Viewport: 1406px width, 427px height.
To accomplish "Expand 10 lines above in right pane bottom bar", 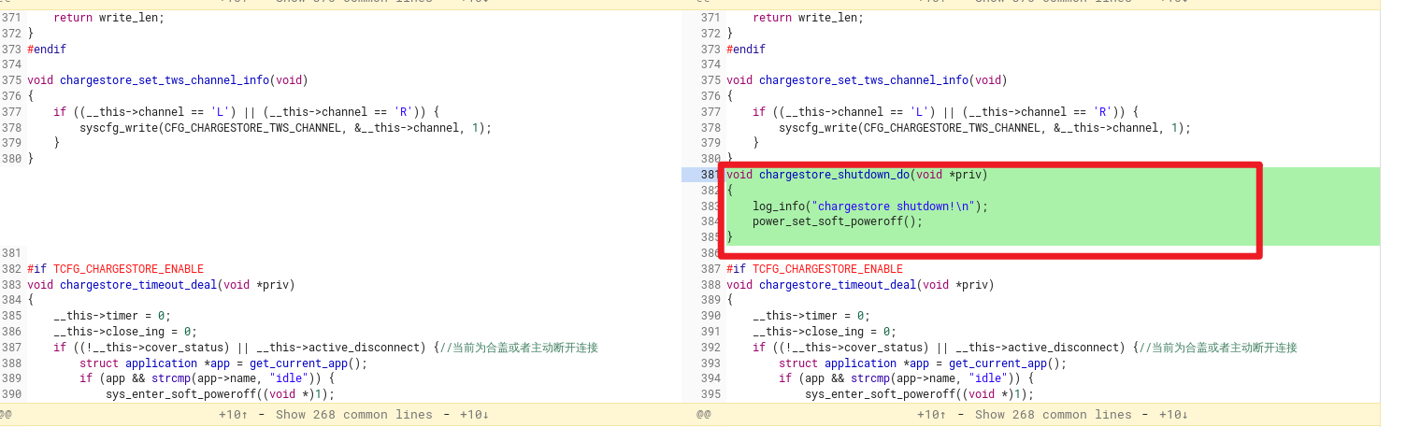I will pos(933,415).
